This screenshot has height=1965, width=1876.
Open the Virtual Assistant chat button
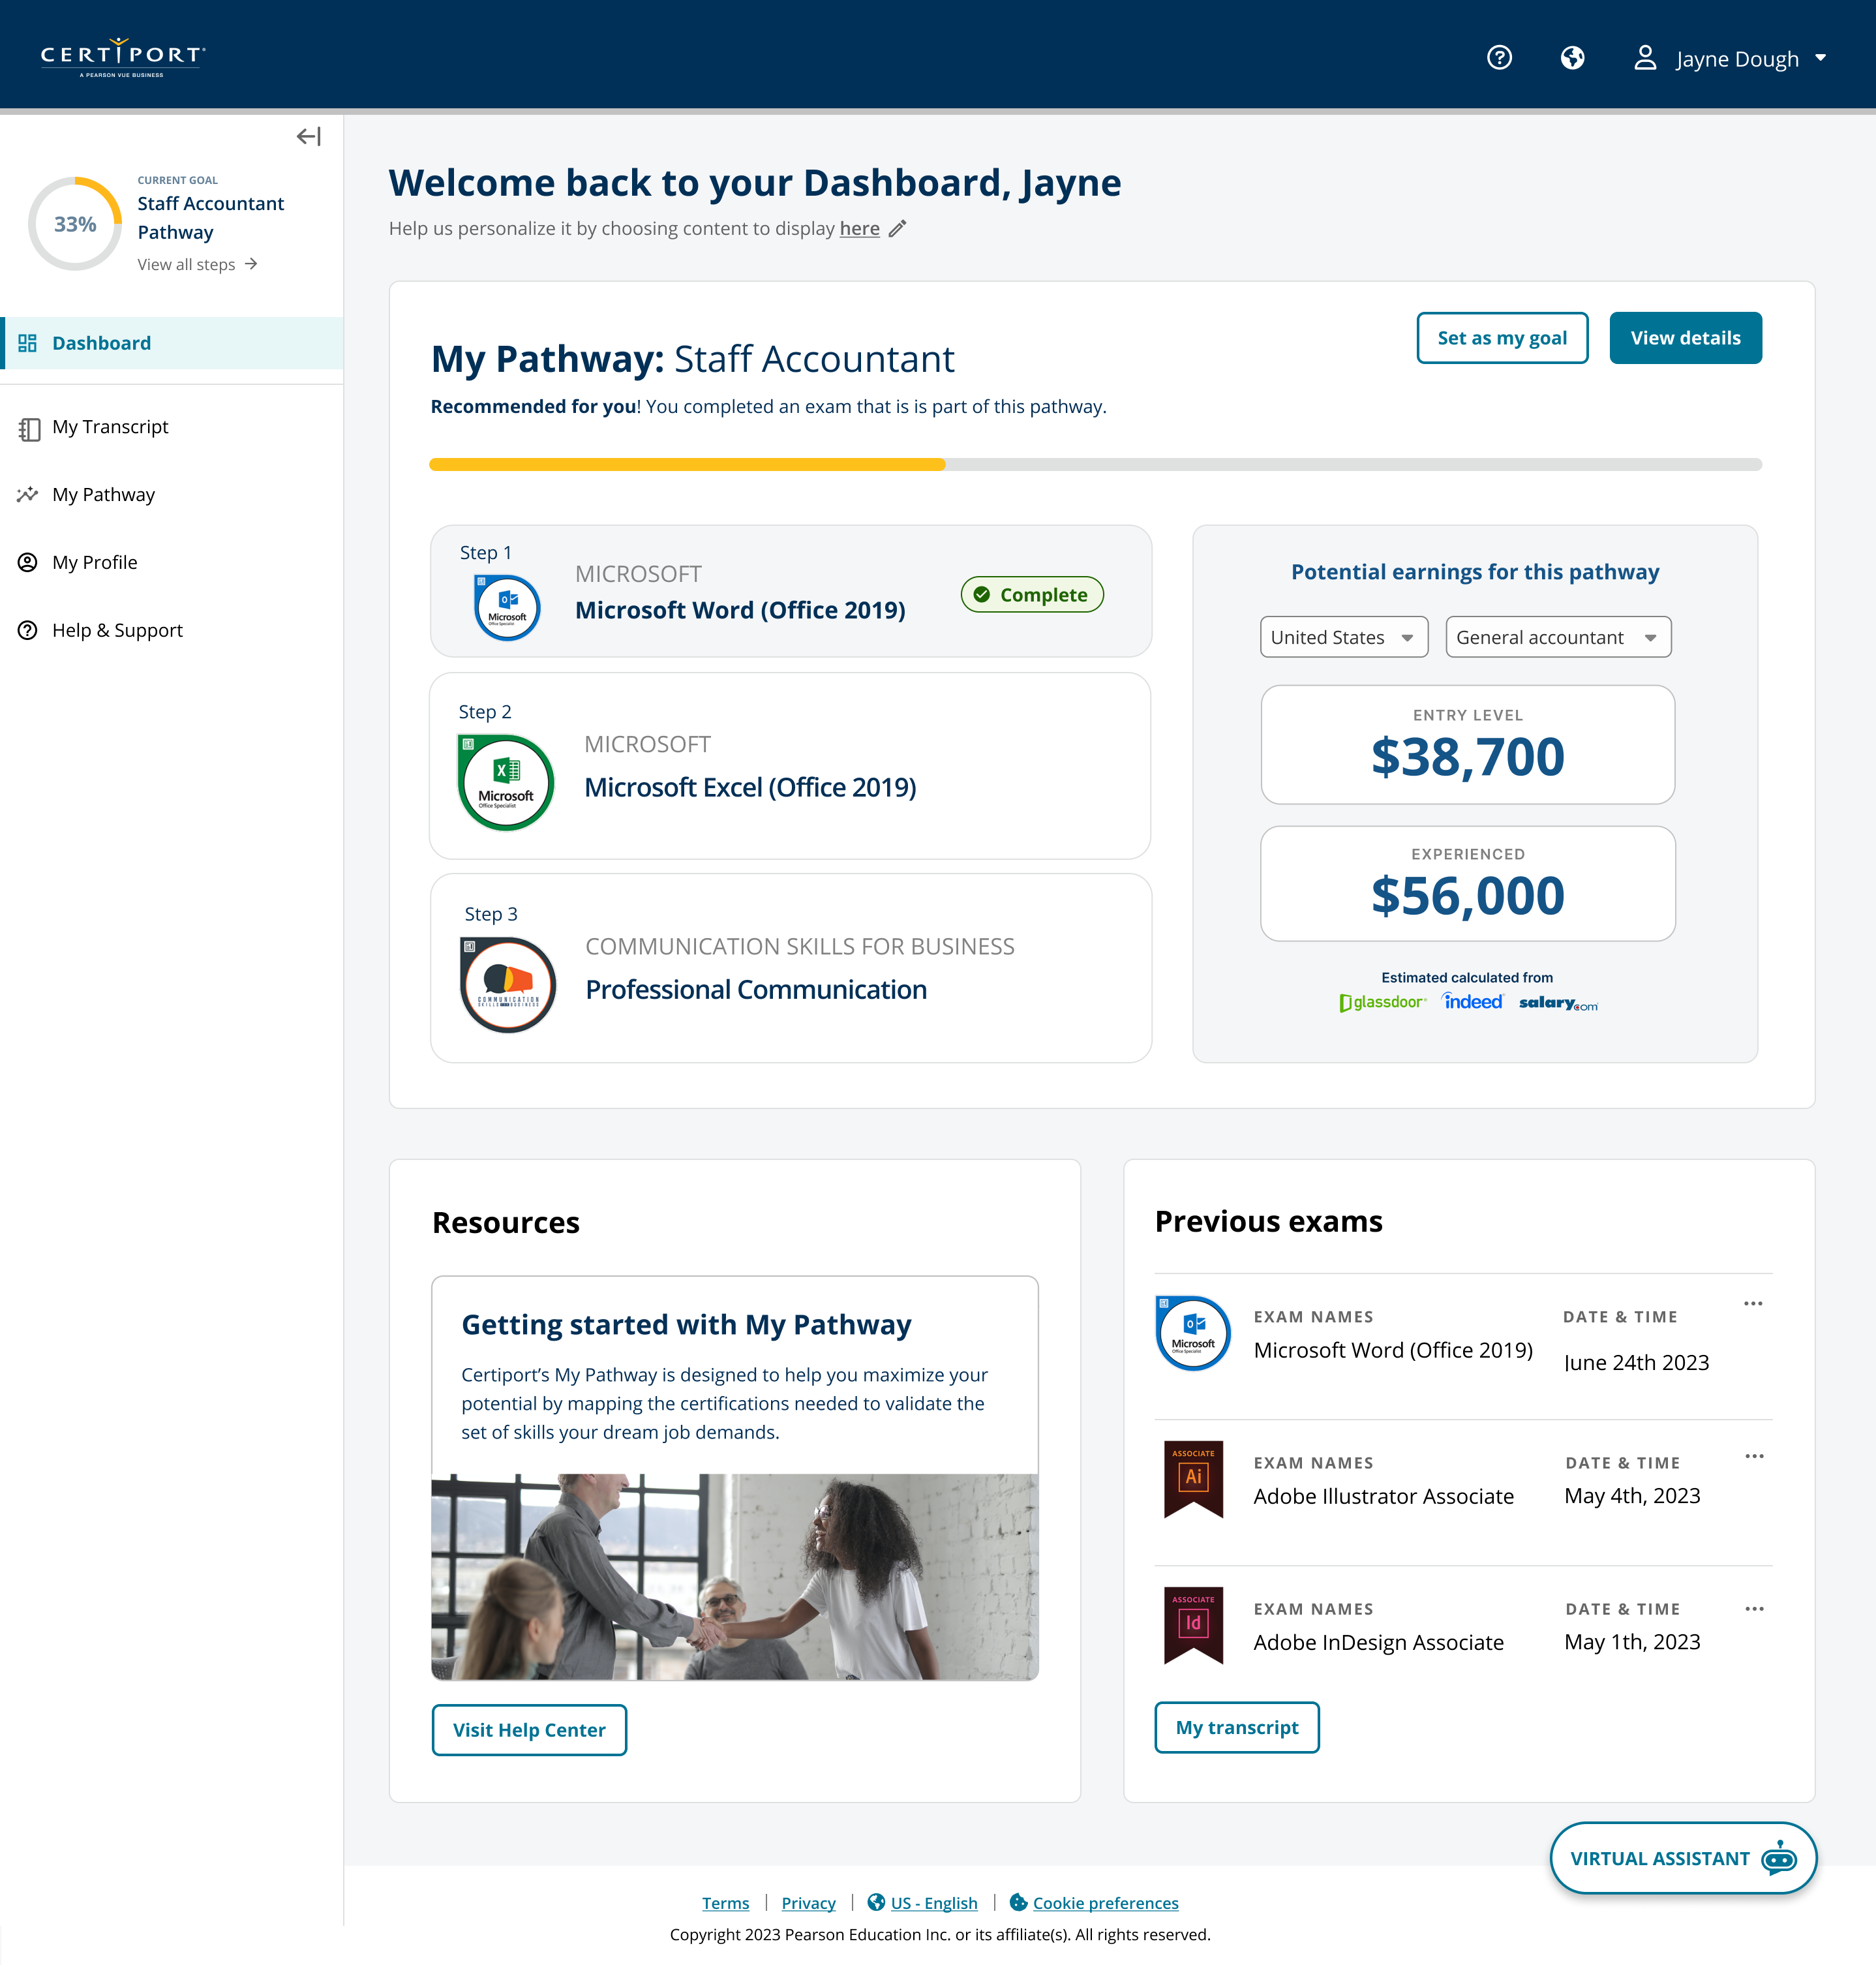[1683, 1858]
